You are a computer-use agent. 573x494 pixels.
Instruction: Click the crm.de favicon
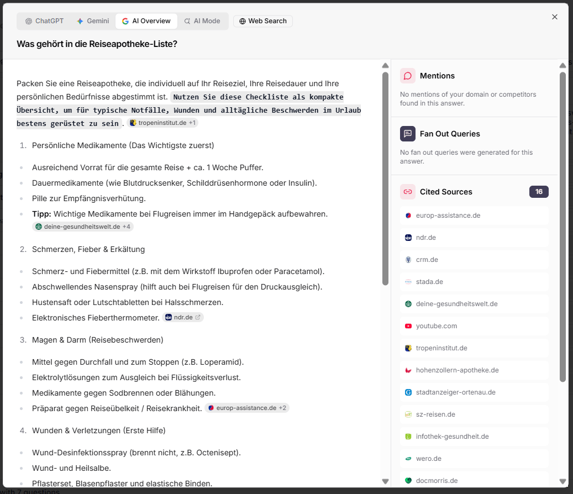pyautogui.click(x=408, y=260)
